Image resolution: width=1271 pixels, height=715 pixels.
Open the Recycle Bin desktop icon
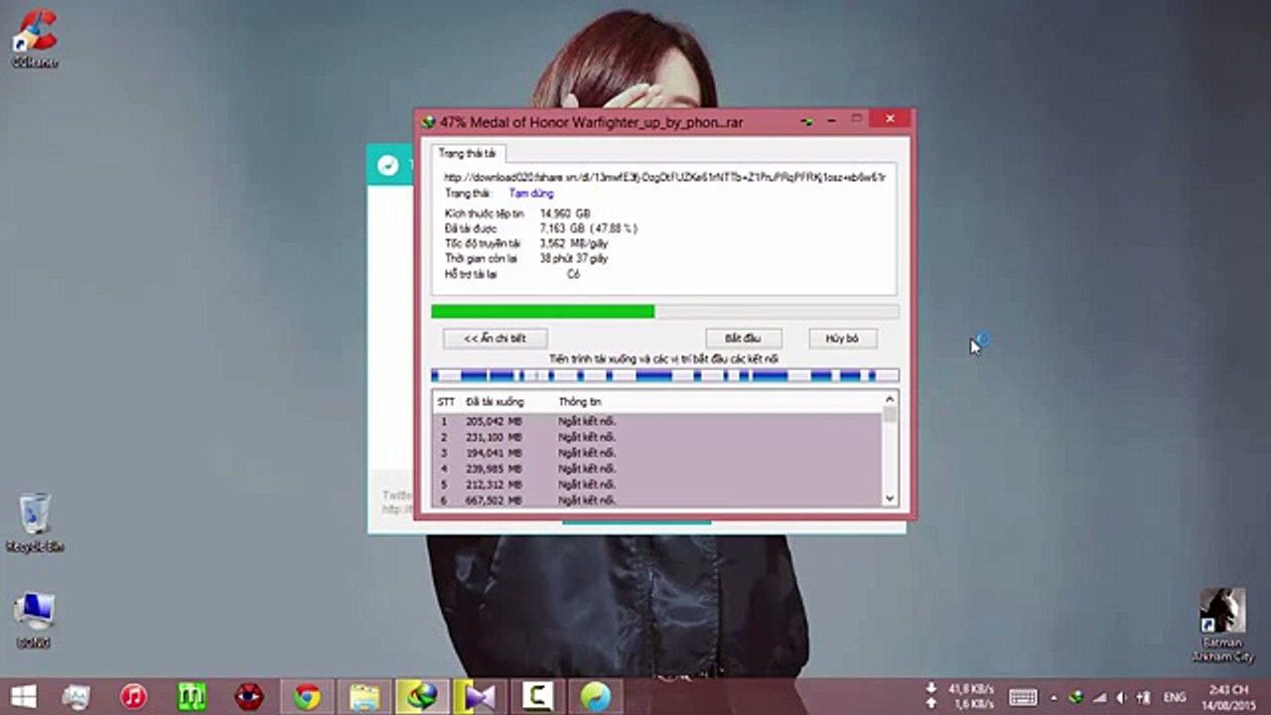coord(35,522)
